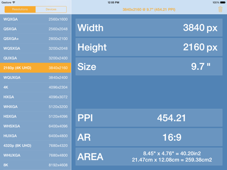Tap the AREA dimensions row
Viewport: 227px width, 170px height.
coord(149,157)
